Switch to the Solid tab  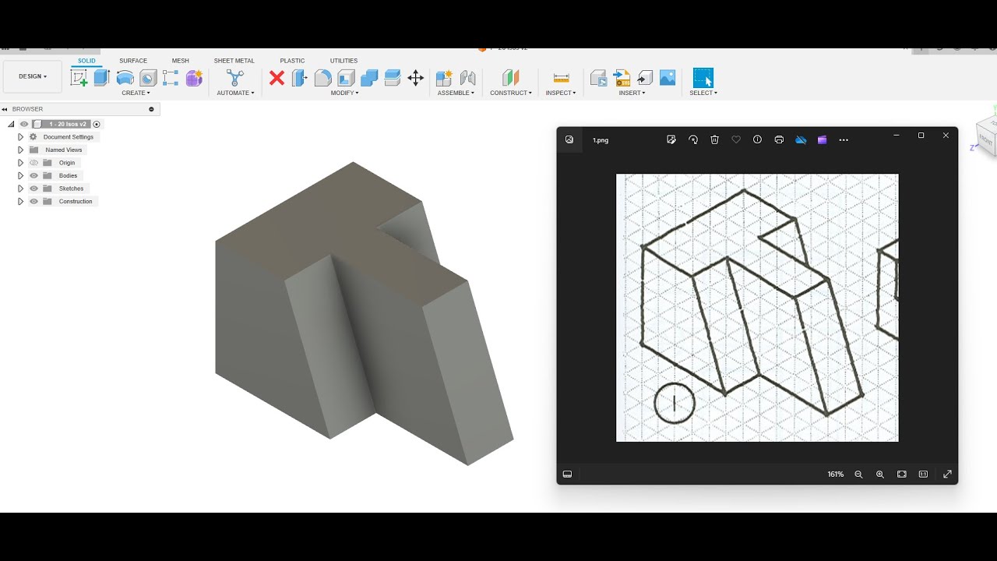(x=86, y=61)
